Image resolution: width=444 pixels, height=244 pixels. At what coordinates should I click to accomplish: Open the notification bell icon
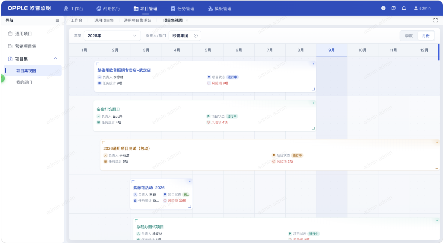(x=404, y=8)
